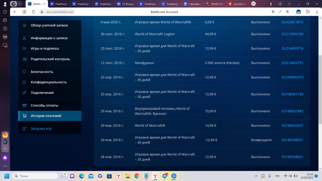This screenshot has height=181, width=322.
Task: Open Telegram from the taskbar
Action: (165, 176)
